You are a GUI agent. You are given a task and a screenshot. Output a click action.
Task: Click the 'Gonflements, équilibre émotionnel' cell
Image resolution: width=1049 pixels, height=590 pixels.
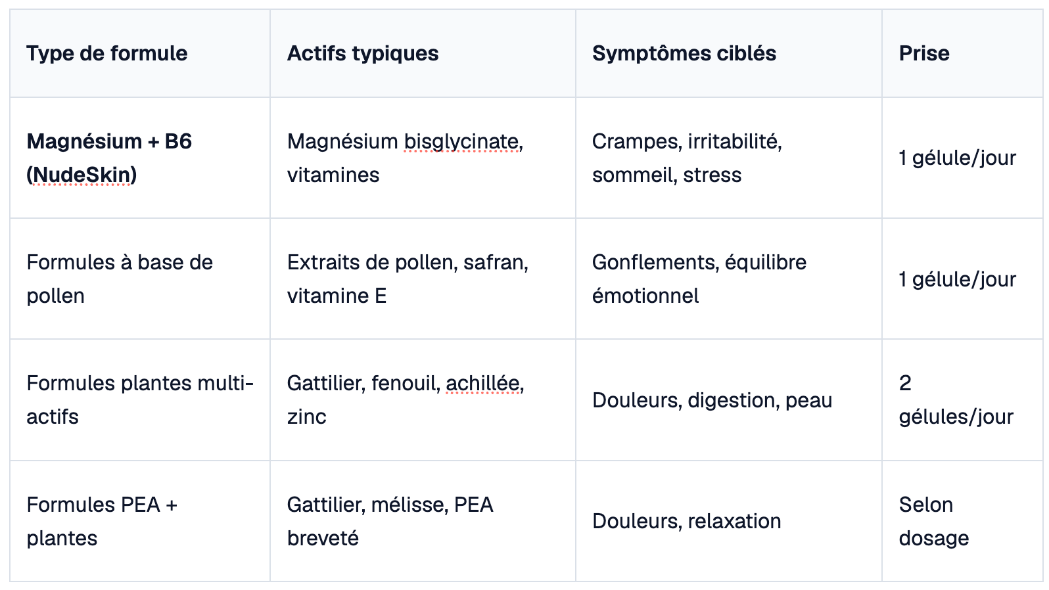coord(728,279)
